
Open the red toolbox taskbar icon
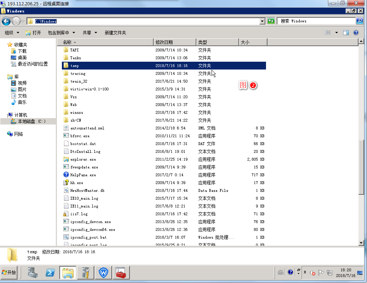point(121,273)
